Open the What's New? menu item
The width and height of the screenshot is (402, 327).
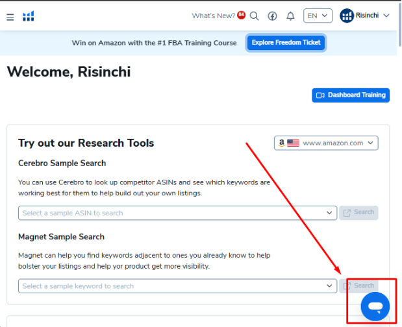click(x=213, y=16)
